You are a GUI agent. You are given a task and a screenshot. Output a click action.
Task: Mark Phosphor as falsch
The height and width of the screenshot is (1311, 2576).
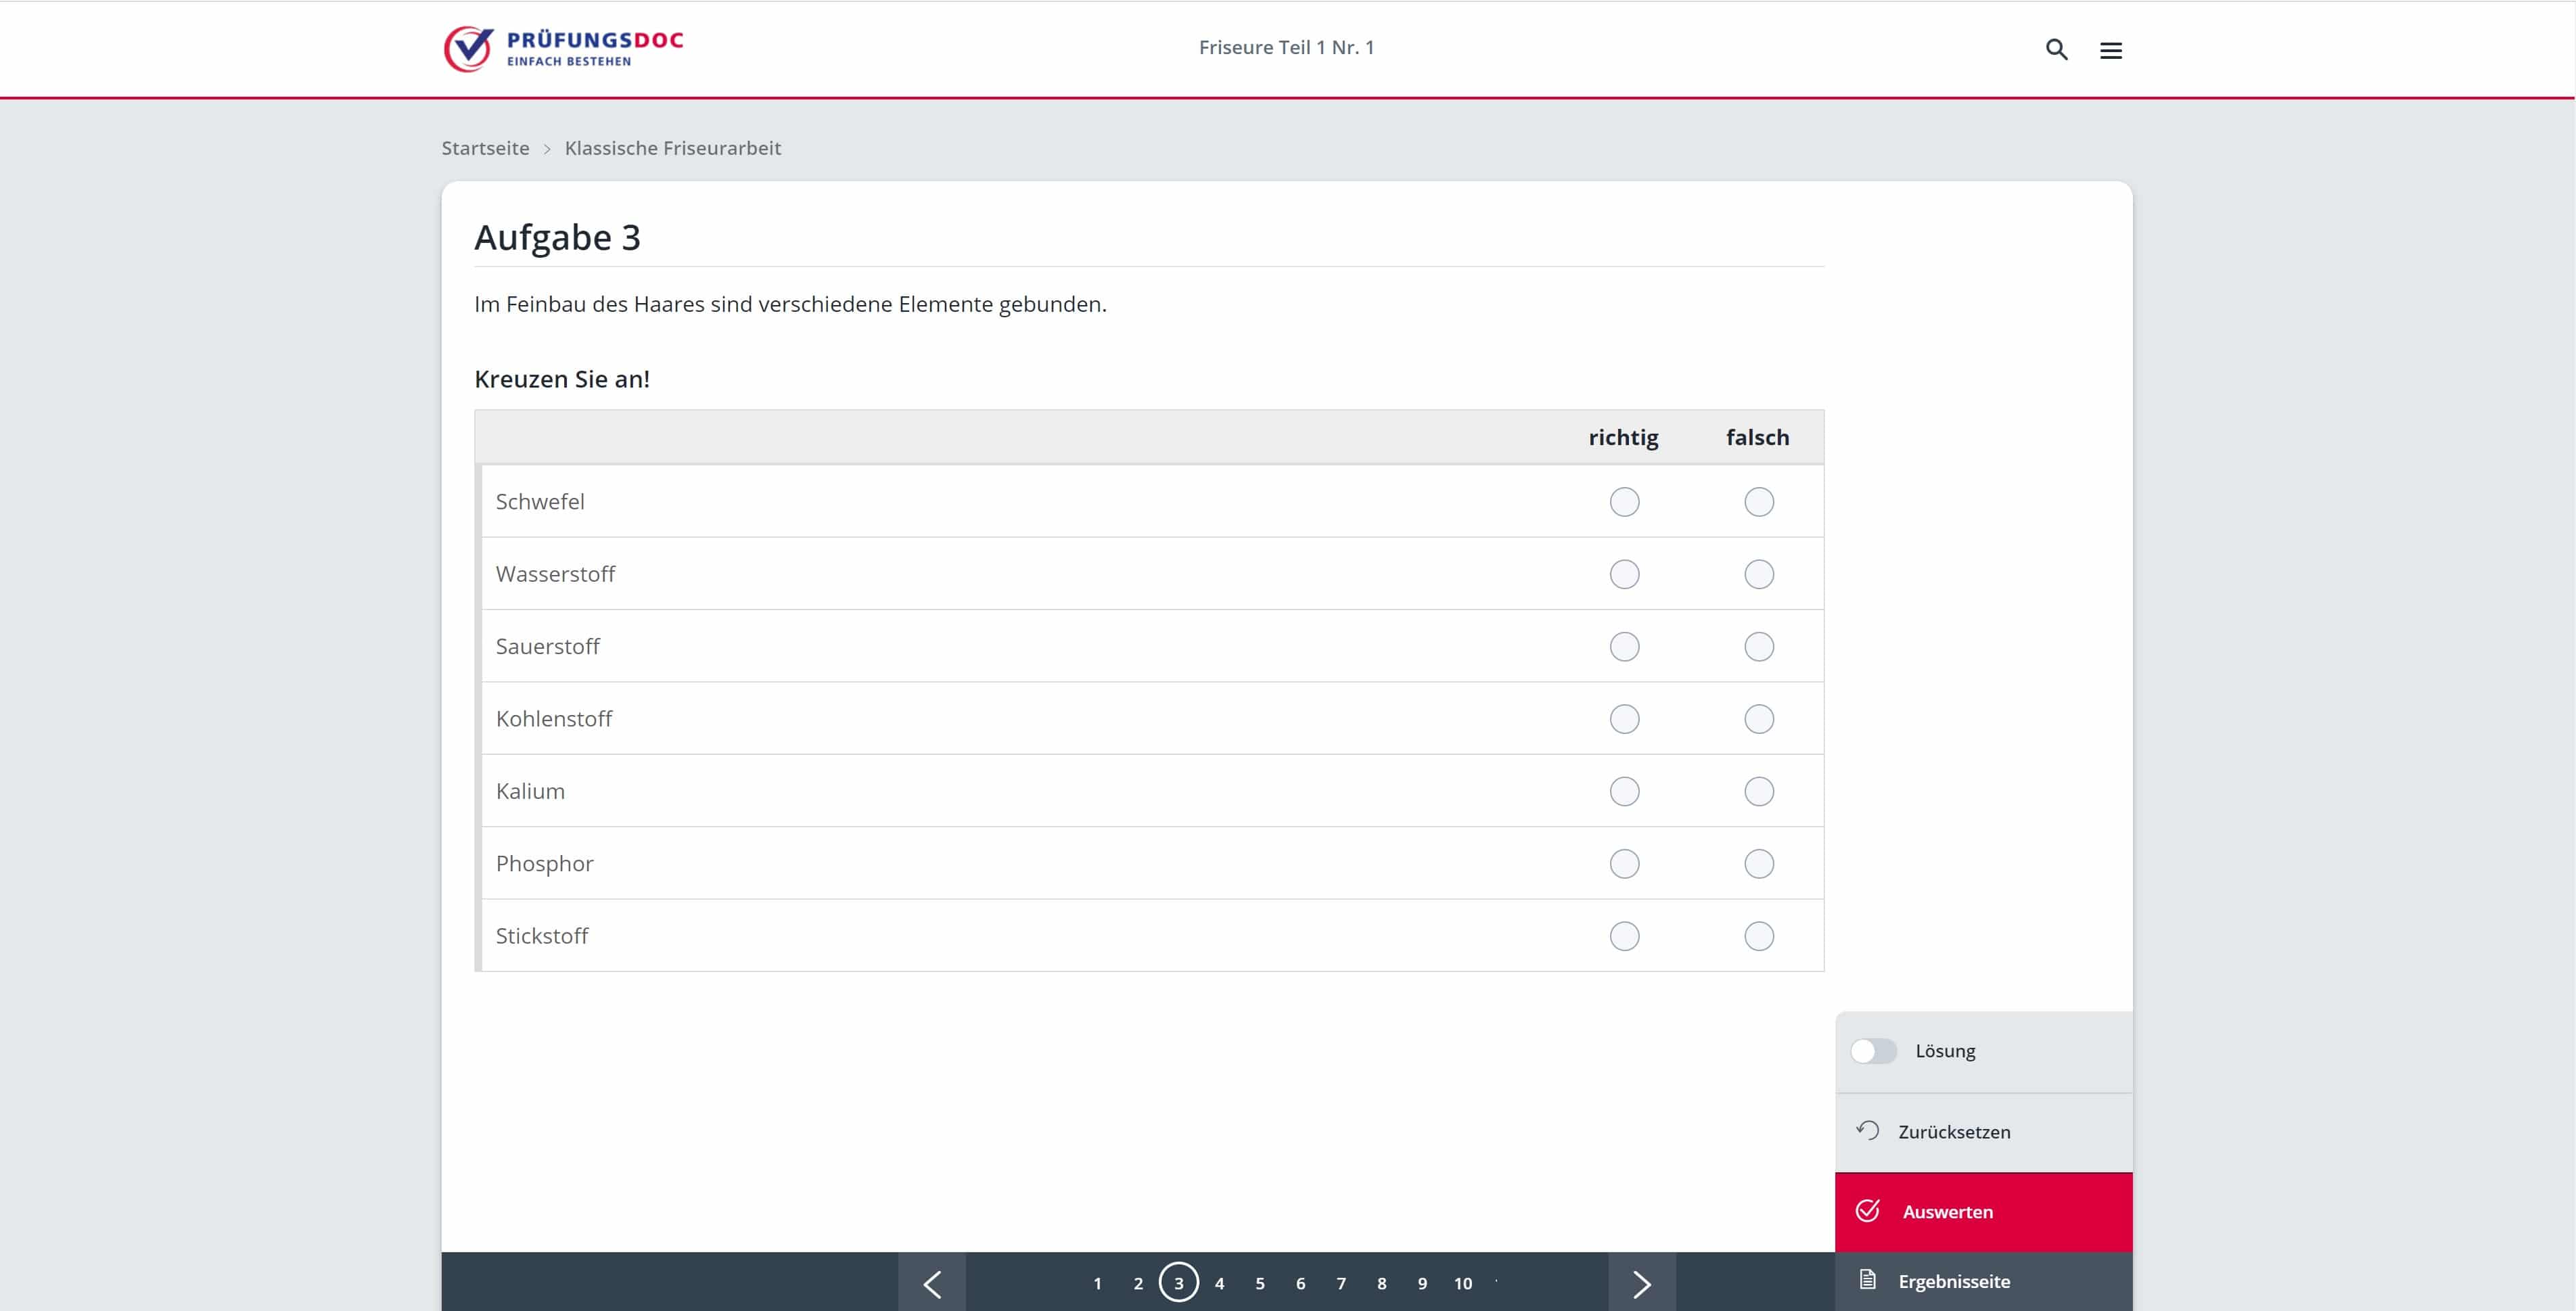[x=1758, y=864]
